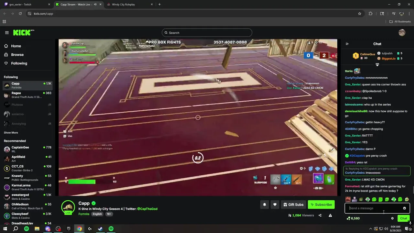Toggle notifications bell for Capp
Screen dimensions: 414x233
point(265,205)
